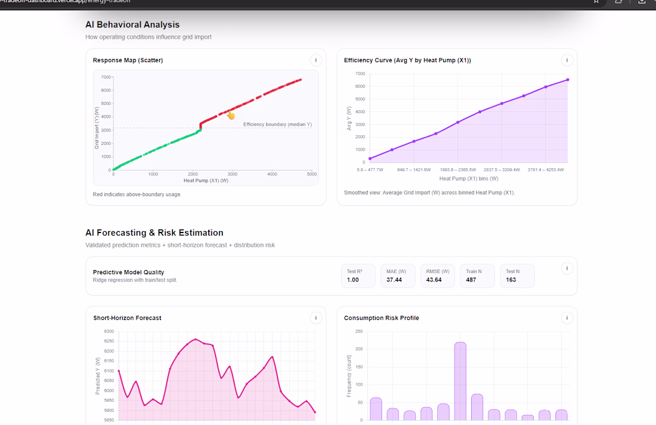
Task: Open info icon on Response Map card
Action: pos(316,60)
